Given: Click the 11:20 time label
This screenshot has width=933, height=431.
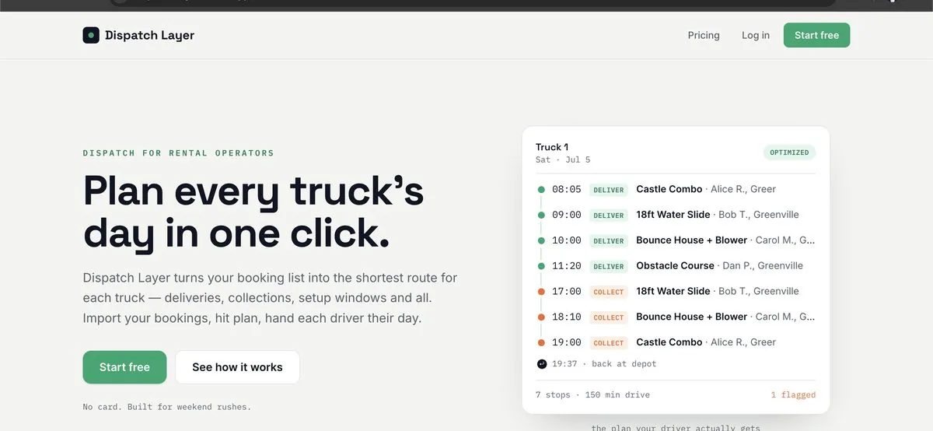Looking at the screenshot, I should pyautogui.click(x=567, y=266).
